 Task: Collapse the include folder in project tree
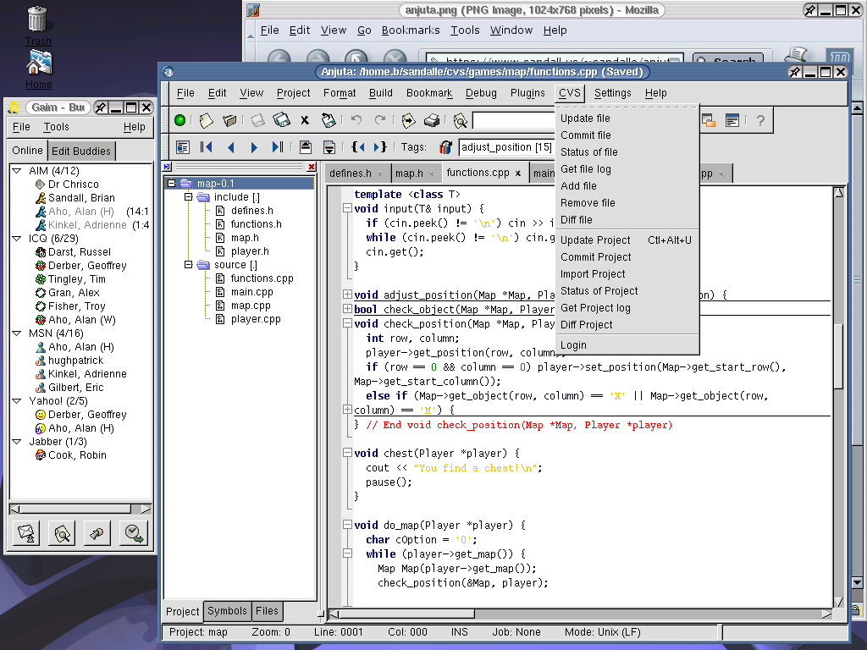[189, 197]
